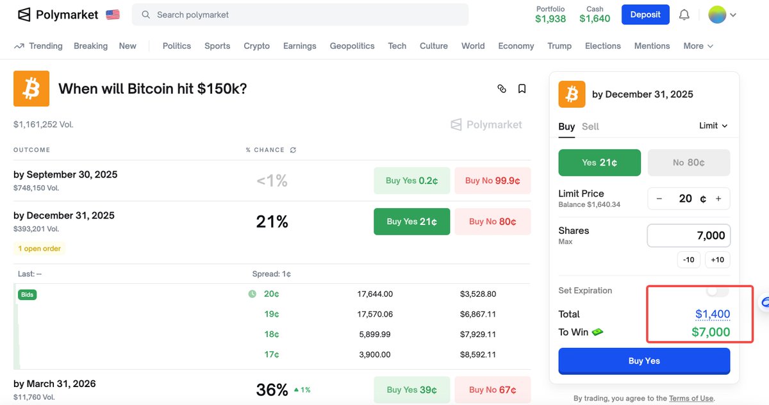Click the Cash $1,640 balance
Viewport: 769px width, 405px height.
point(595,15)
